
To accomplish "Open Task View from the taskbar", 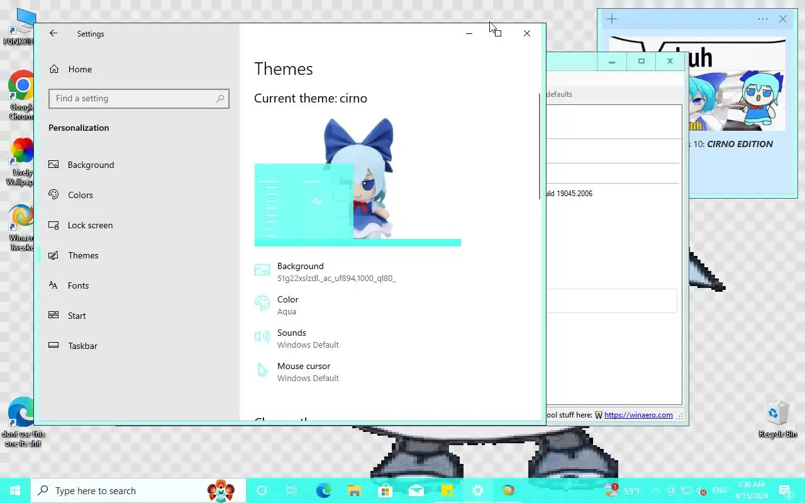I will tap(292, 491).
